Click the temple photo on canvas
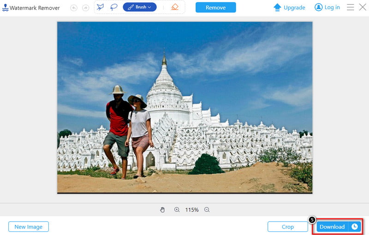 click(184, 107)
